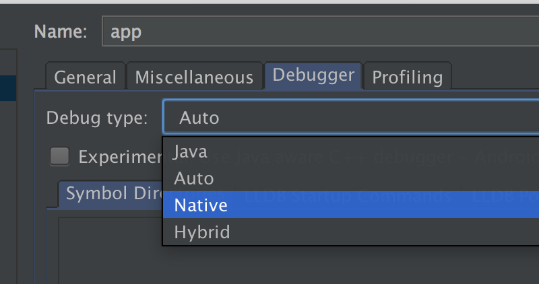The height and width of the screenshot is (284, 539).
Task: Select the highlighted configuration in left sidebar
Action: coord(8,88)
